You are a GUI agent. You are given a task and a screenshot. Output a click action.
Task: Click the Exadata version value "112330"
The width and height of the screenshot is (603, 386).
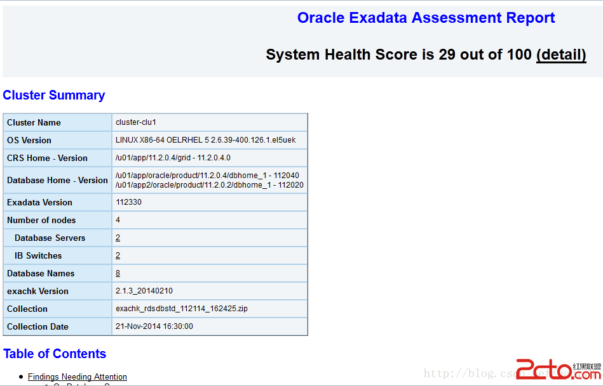[x=128, y=202]
